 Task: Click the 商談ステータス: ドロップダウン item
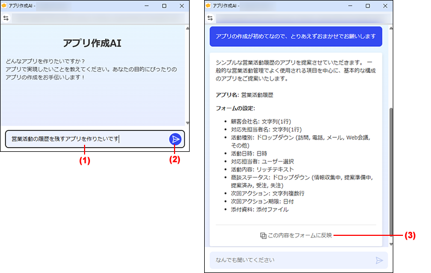[x=302, y=181]
